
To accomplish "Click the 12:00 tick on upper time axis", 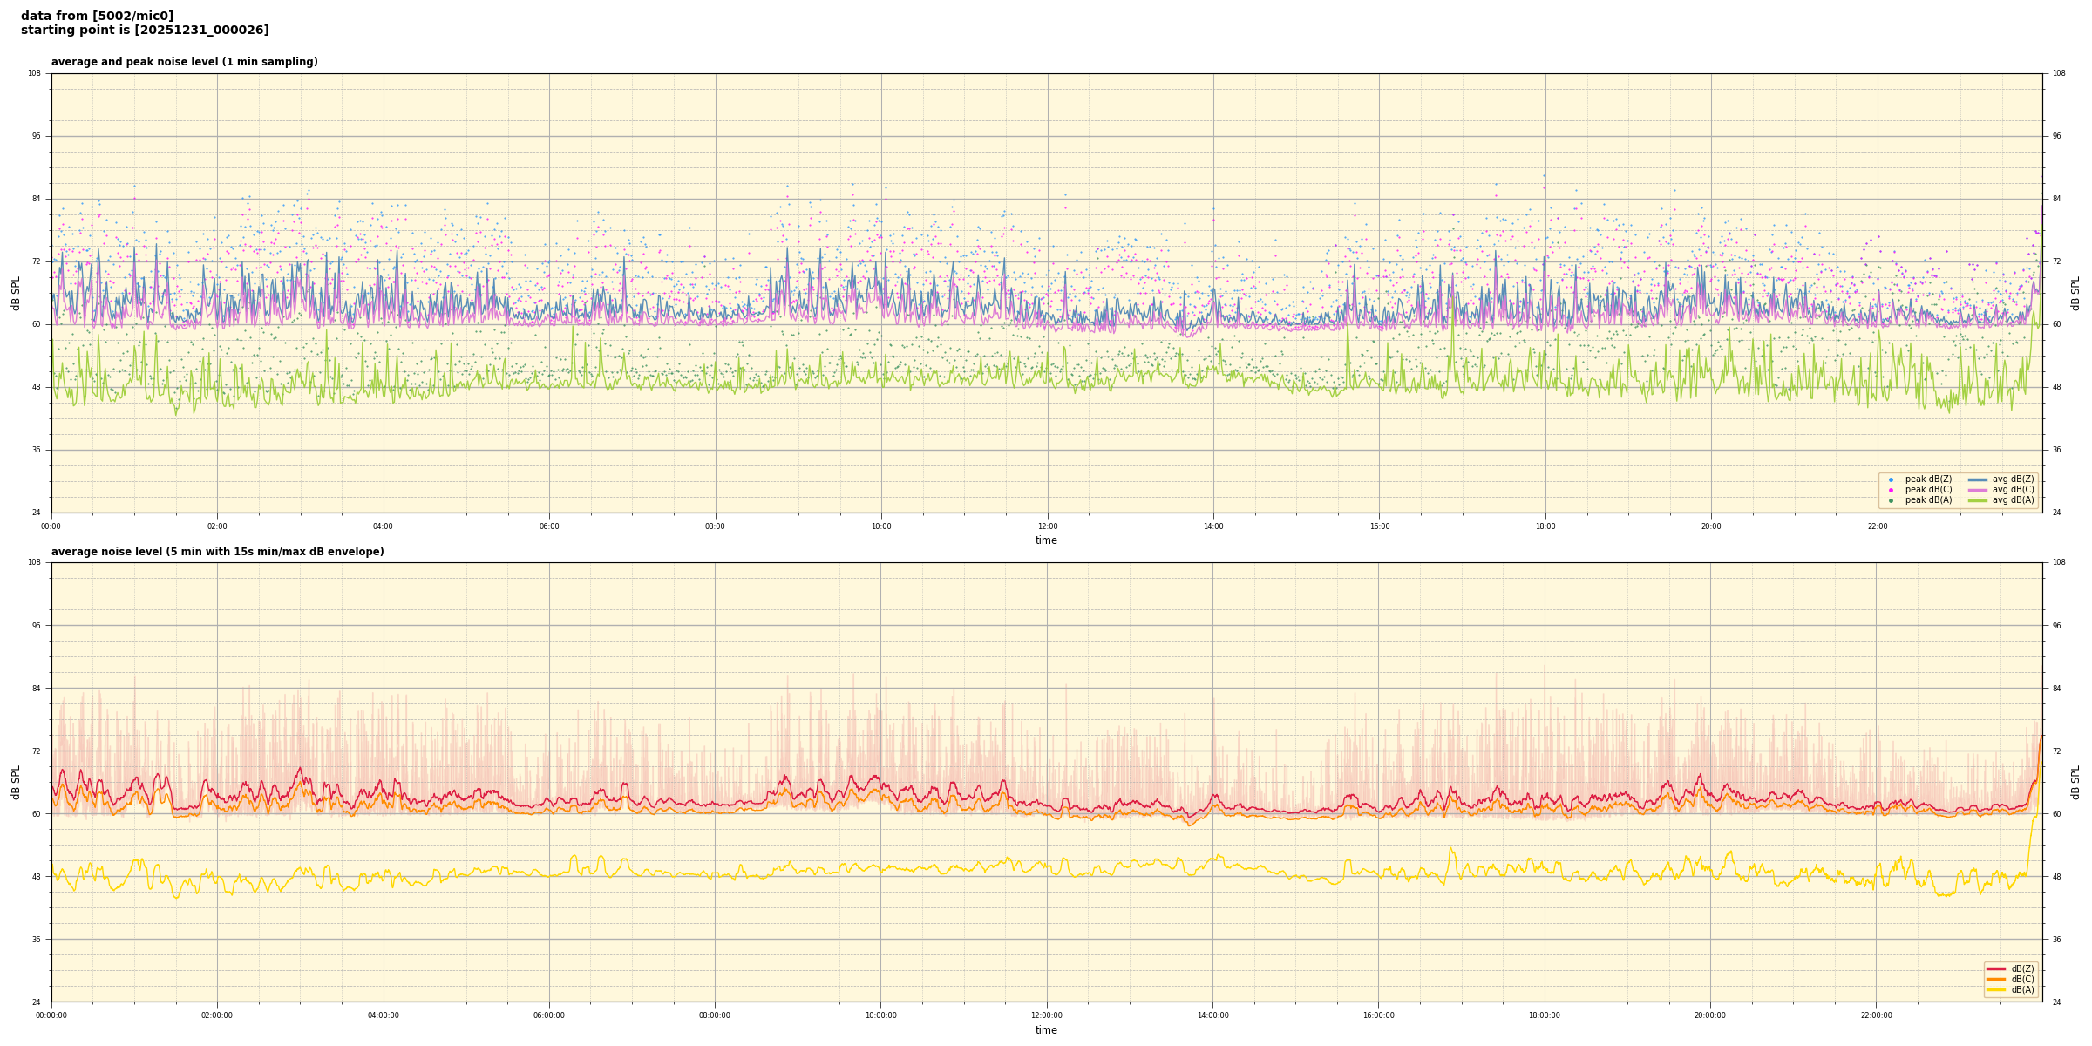I will (x=1047, y=526).
